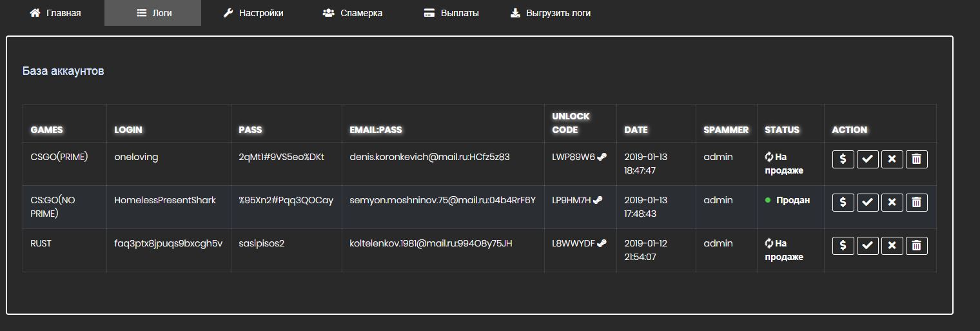Click the X button in the CSGO(PRIME) row

tap(892, 159)
